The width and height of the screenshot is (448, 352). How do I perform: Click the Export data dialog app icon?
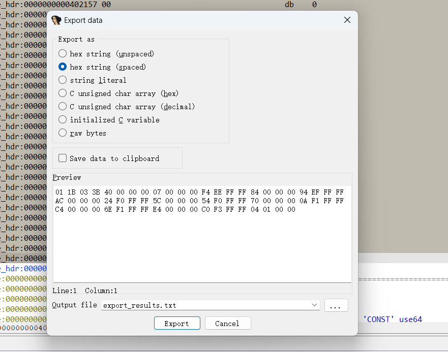[x=56, y=20]
